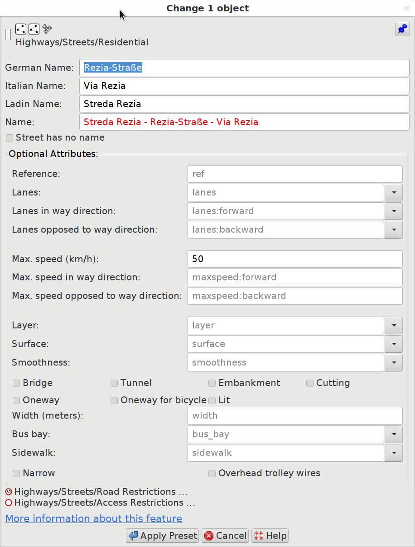
Task: Close the Change 1 object dialog
Action: tap(406, 8)
